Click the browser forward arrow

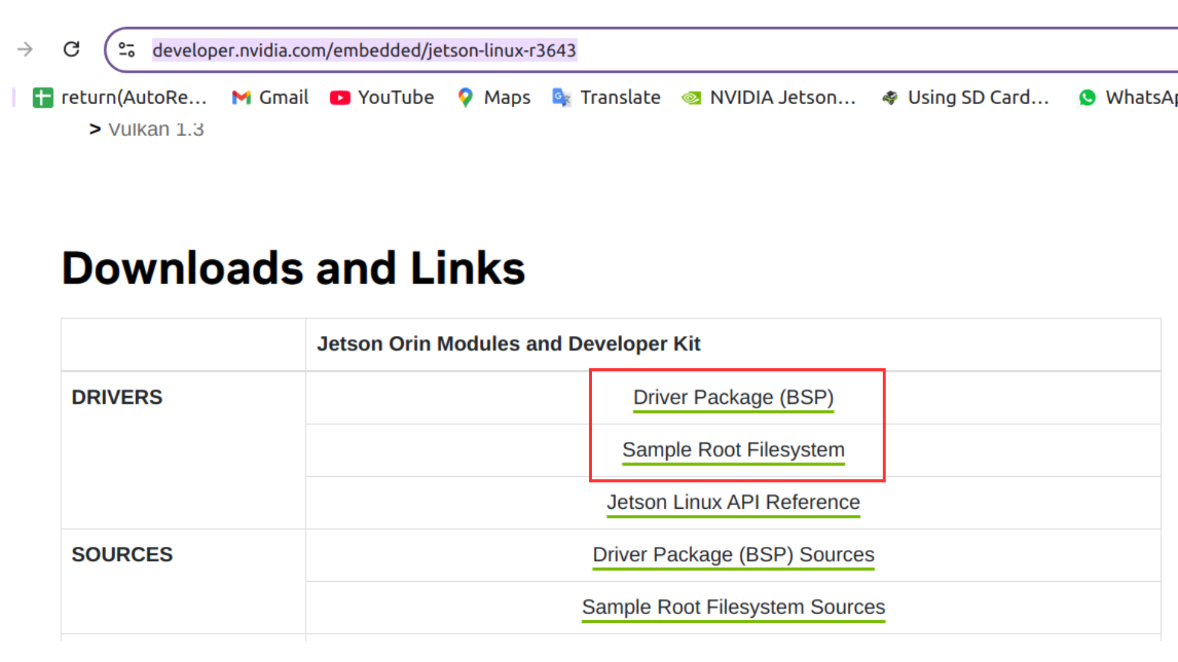coord(25,49)
